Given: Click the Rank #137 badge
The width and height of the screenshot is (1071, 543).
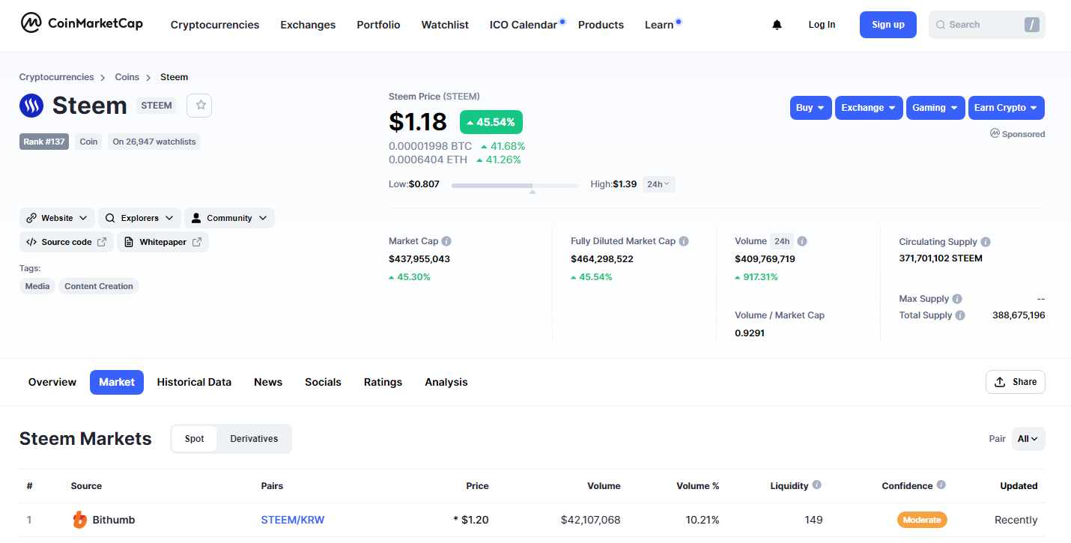Looking at the screenshot, I should point(44,142).
